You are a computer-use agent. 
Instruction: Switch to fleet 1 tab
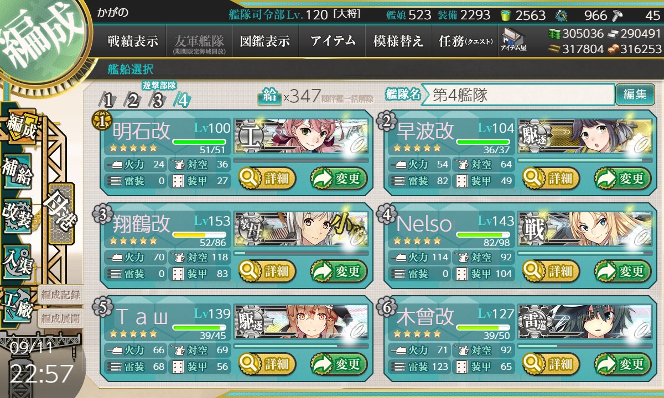pyautogui.click(x=108, y=99)
